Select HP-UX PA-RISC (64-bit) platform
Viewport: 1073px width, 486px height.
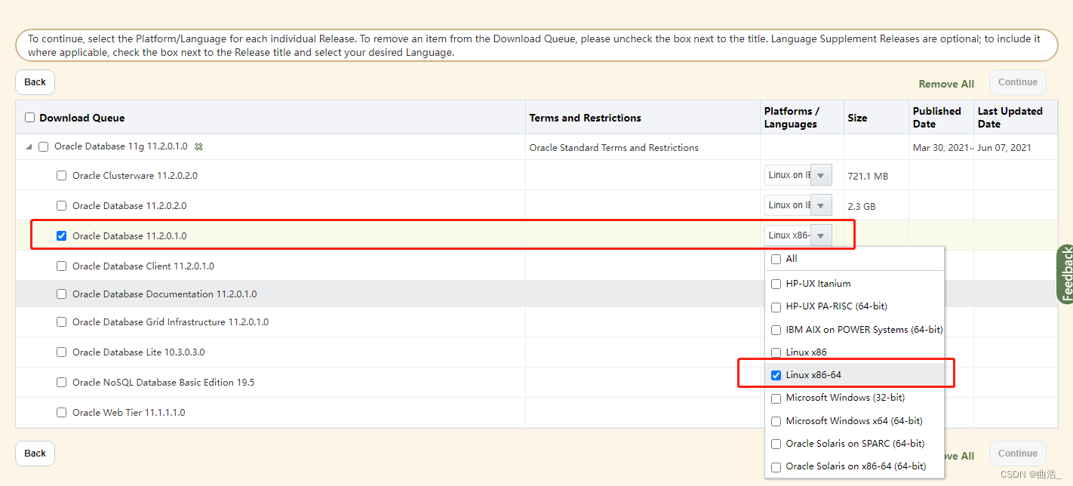point(776,307)
